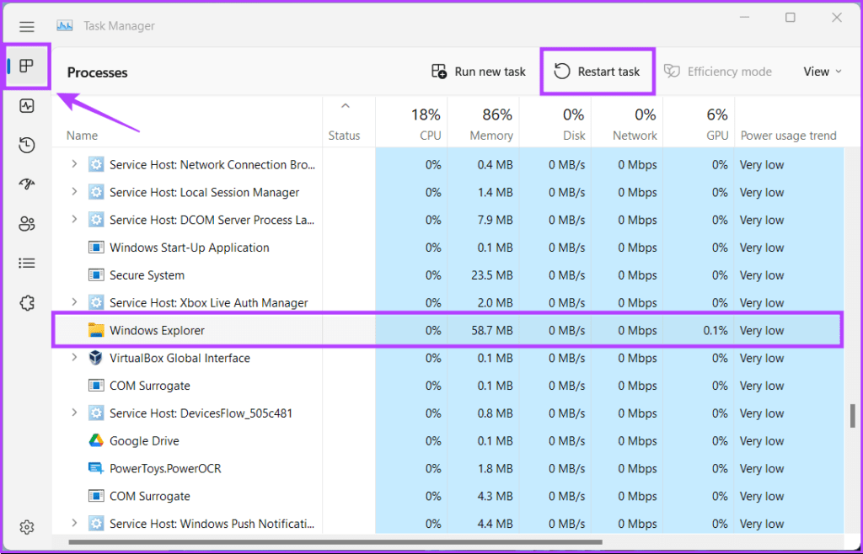Open the navigation hamburger menu

(26, 26)
